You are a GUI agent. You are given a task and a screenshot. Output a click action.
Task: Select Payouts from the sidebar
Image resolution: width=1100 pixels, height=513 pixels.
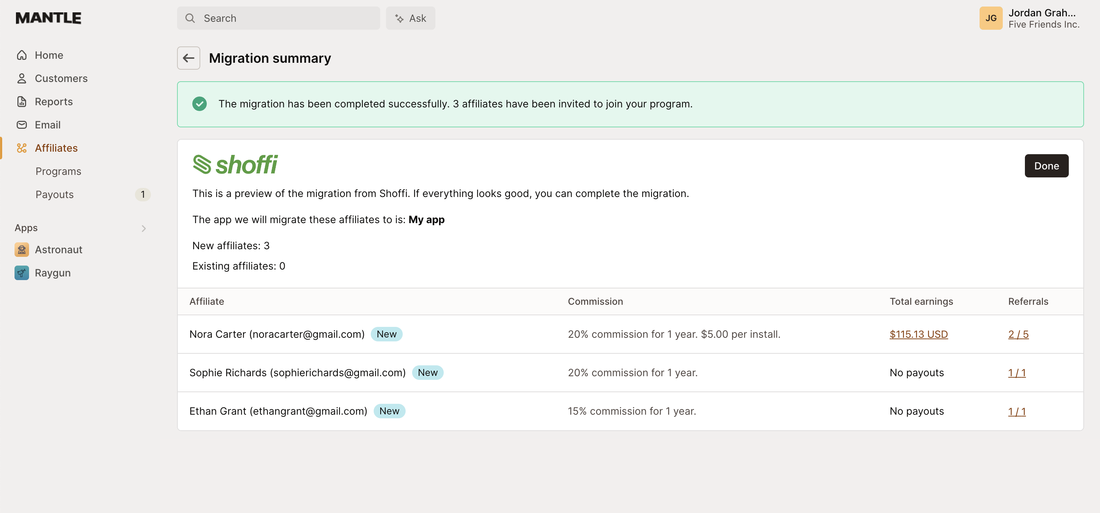click(54, 194)
